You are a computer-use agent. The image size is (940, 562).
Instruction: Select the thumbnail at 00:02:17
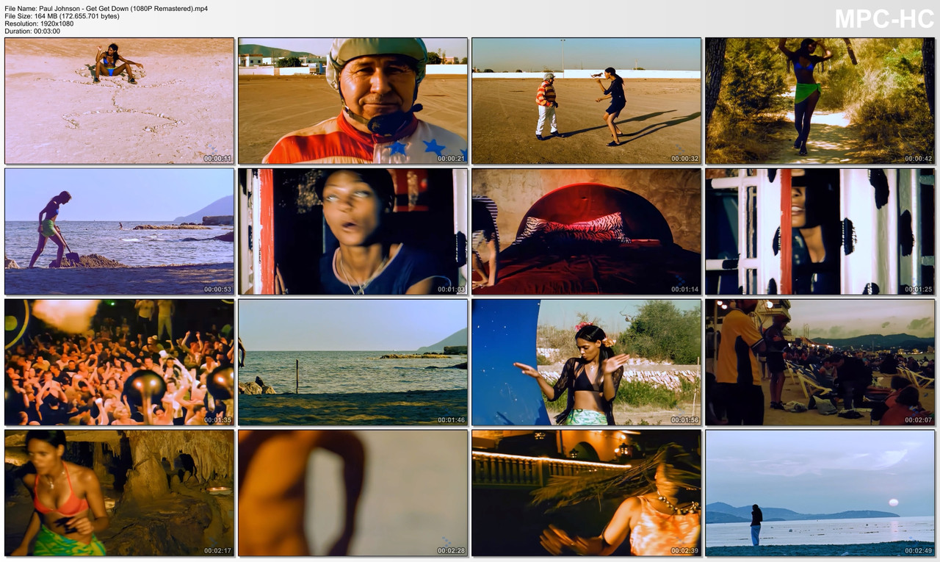(x=120, y=493)
